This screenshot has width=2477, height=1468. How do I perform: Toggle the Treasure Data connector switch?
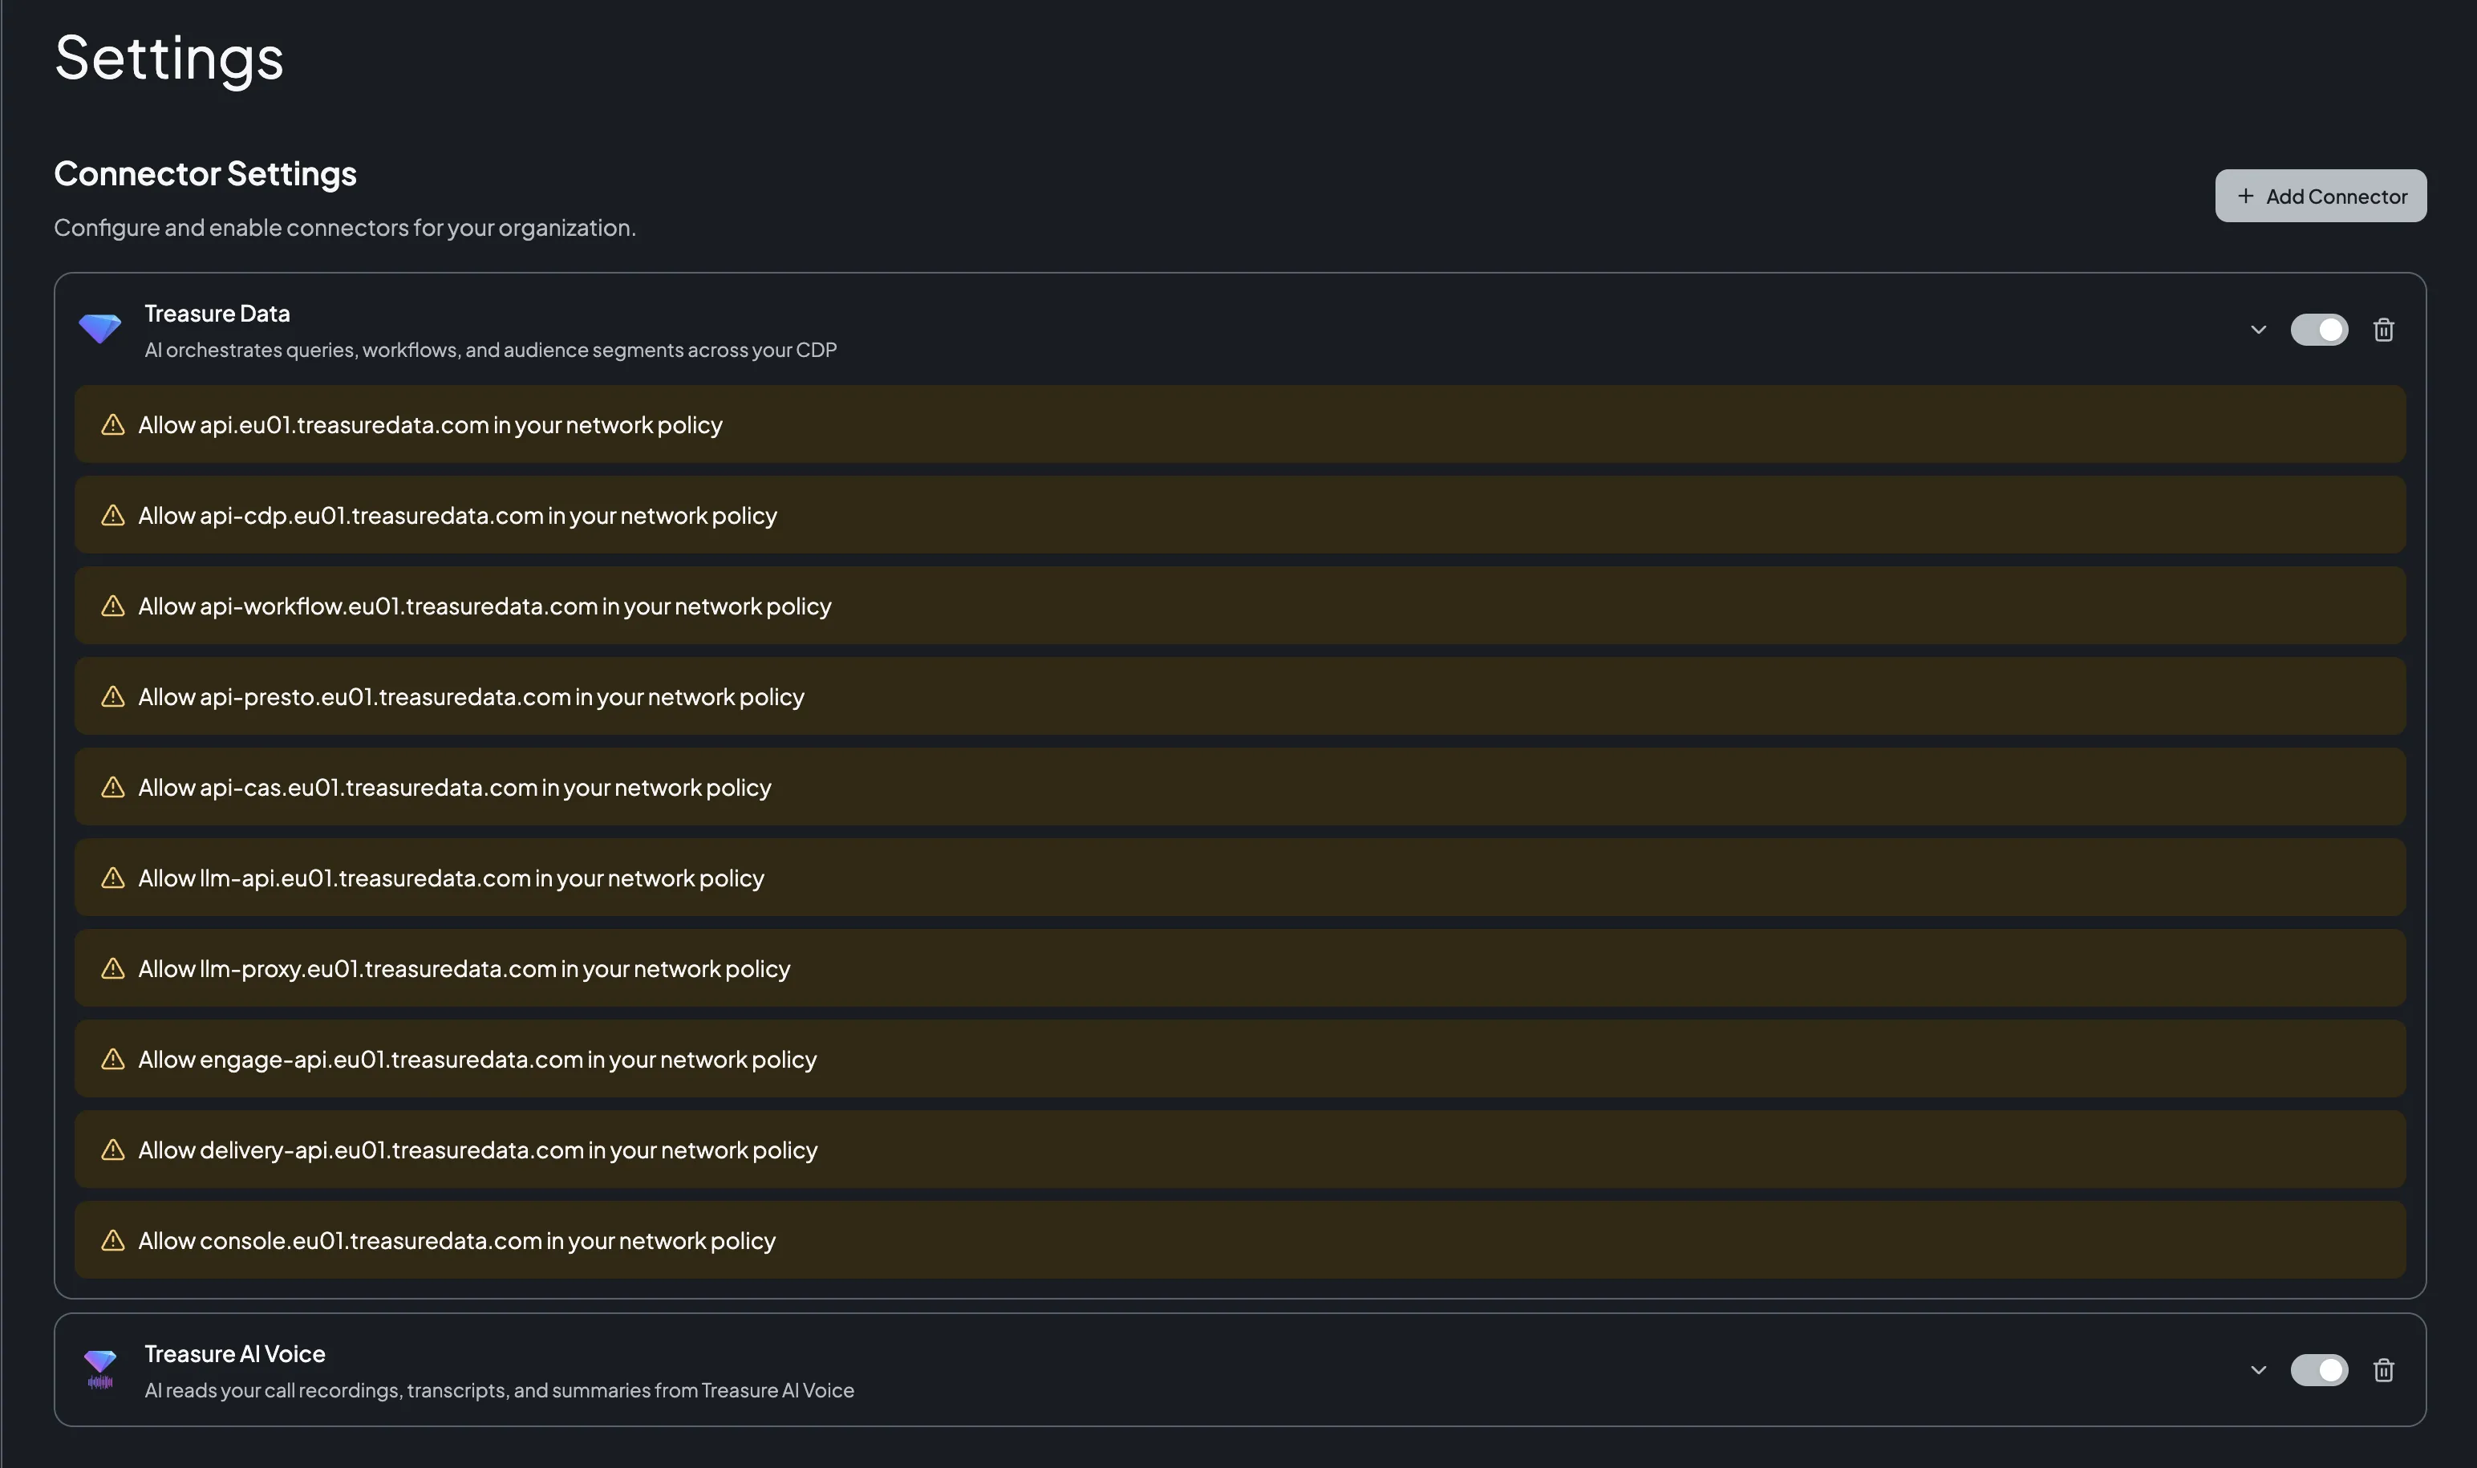coord(2319,330)
